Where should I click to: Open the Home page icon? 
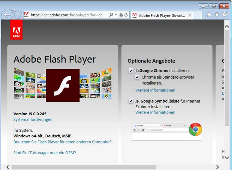point(209,15)
